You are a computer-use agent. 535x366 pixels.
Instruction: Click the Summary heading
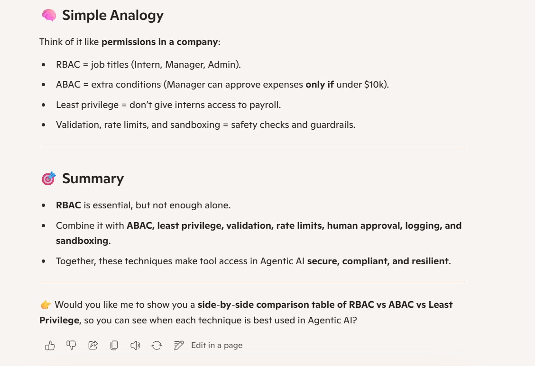coord(93,179)
